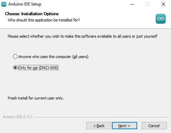Close the Arduino IDE Setup window
The image size is (171, 133).
click(163, 4)
